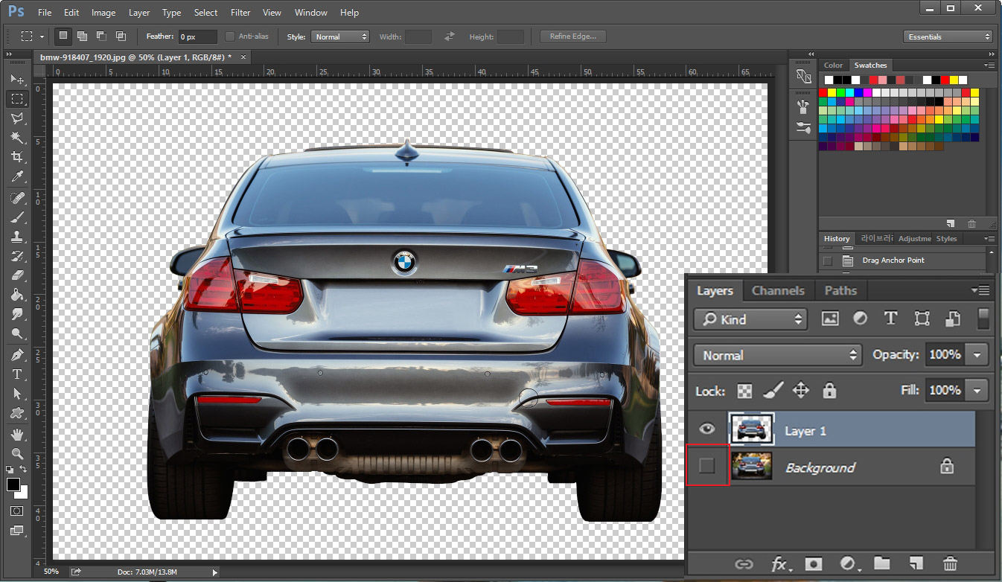
Task: Create a new layer group
Action: tap(881, 563)
